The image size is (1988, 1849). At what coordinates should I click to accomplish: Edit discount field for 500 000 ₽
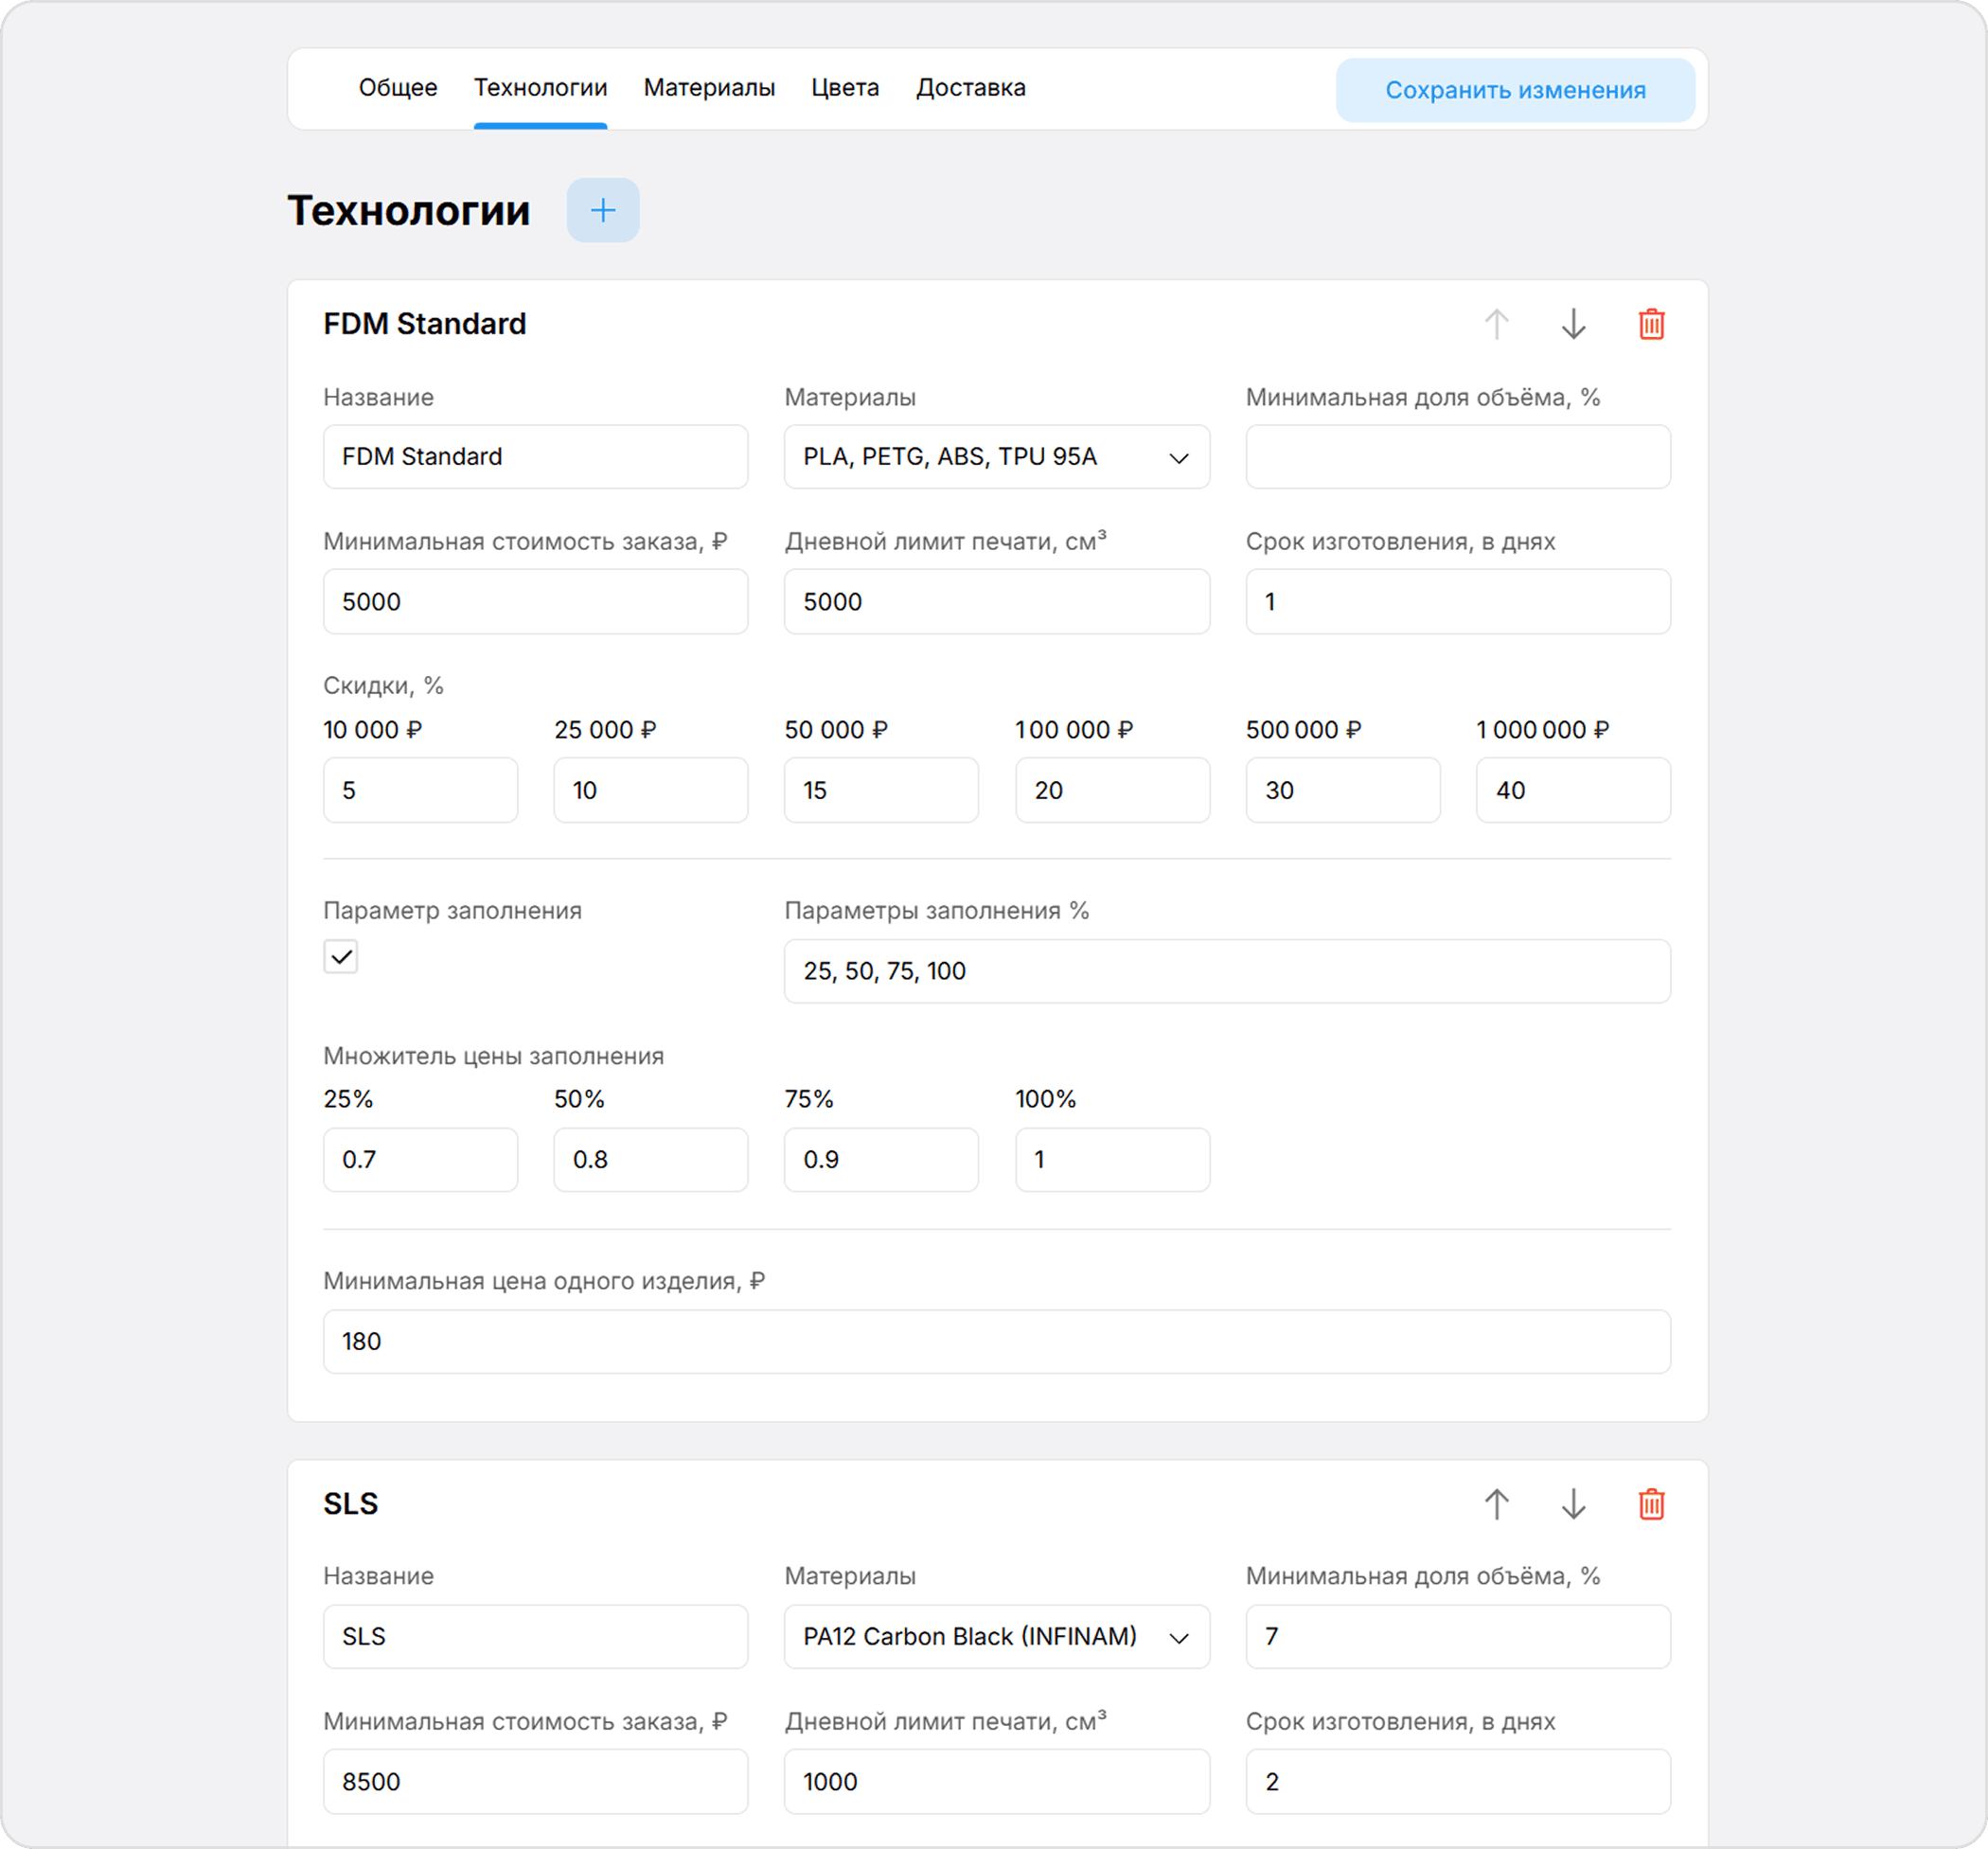tap(1343, 790)
